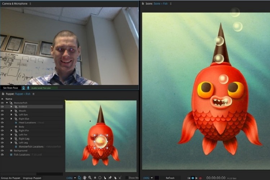Click the Set Rest Pose button
This screenshot has width=270, height=180.
(x=10, y=88)
